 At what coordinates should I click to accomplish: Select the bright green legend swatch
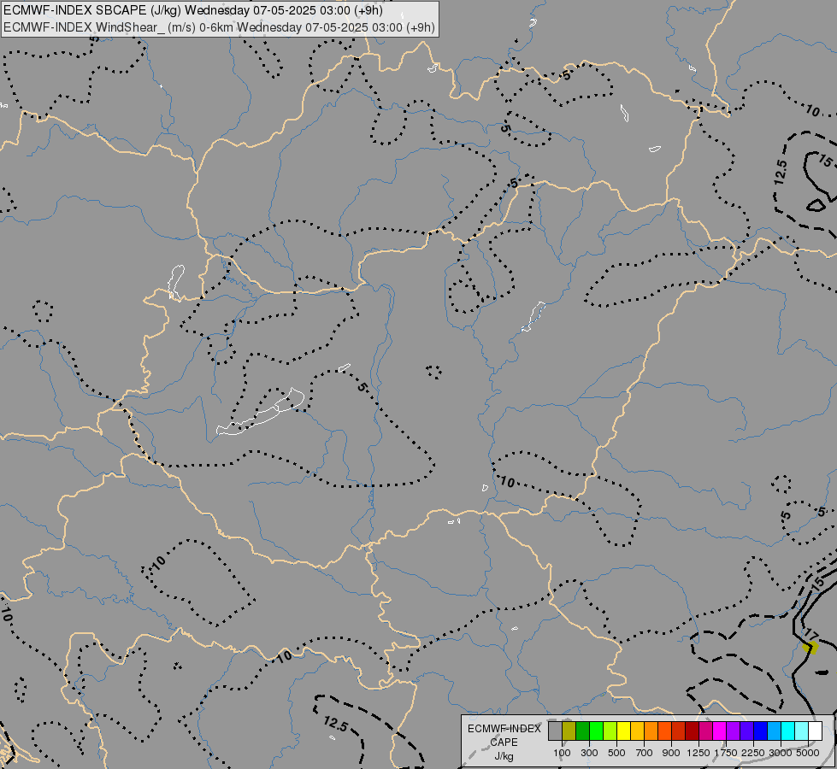[596, 731]
